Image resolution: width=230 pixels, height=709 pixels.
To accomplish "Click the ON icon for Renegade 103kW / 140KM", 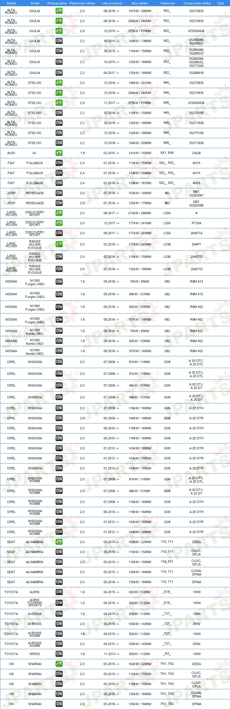I will point(59,193).
